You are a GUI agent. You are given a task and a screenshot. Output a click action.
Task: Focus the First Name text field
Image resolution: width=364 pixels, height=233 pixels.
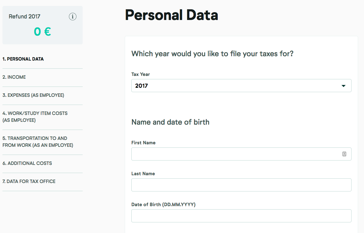coord(235,154)
